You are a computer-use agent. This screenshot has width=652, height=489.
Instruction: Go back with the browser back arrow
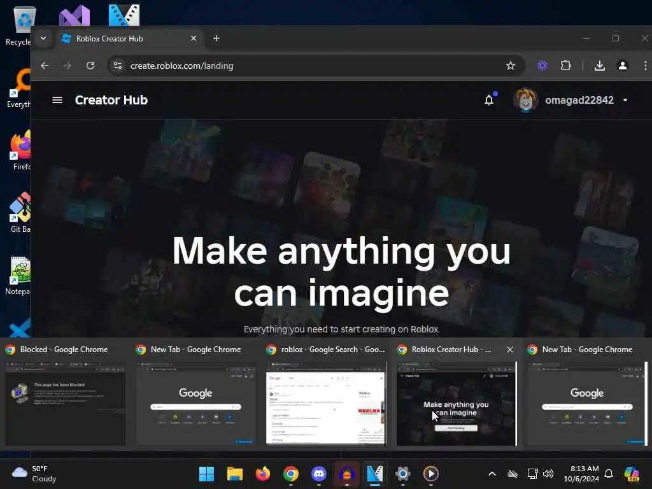[45, 66]
